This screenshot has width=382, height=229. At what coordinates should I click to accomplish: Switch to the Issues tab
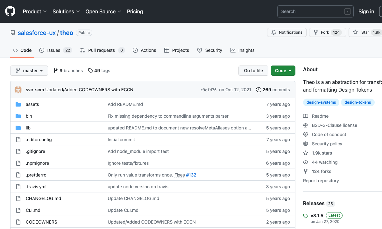click(53, 50)
